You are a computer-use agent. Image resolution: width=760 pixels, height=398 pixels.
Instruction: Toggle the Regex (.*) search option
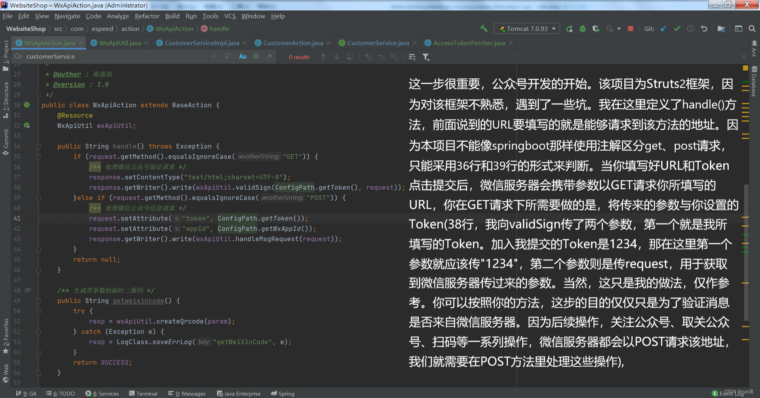click(270, 57)
